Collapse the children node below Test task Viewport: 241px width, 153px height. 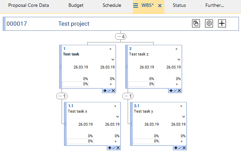coord(62,97)
